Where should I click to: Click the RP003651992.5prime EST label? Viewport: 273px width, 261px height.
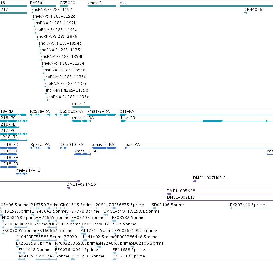[x=135, y=231]
